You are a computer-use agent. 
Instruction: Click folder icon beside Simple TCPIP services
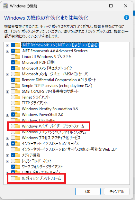pos(18,86)
